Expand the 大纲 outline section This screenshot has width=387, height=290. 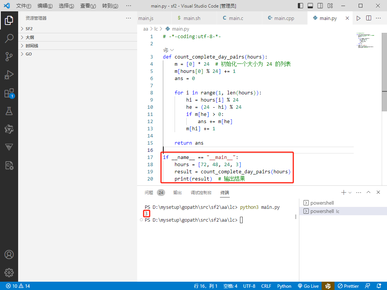click(78, 37)
